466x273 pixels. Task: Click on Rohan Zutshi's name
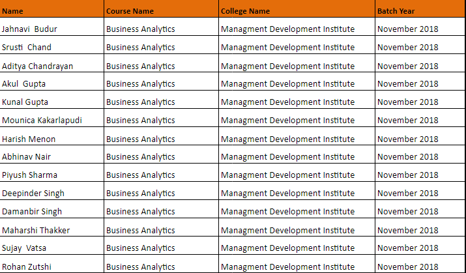[26, 266]
